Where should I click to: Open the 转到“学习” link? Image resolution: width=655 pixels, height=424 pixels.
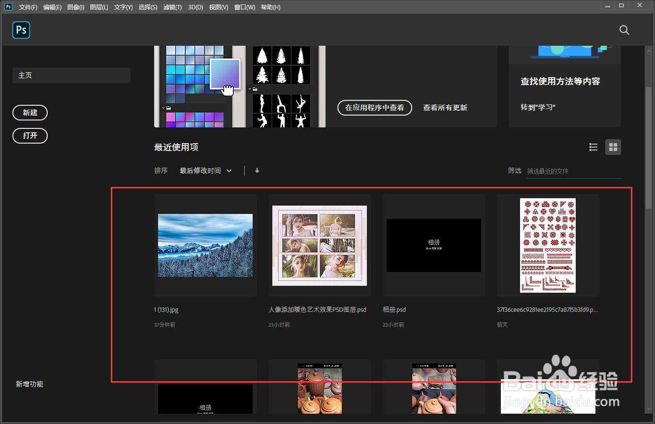pos(538,107)
